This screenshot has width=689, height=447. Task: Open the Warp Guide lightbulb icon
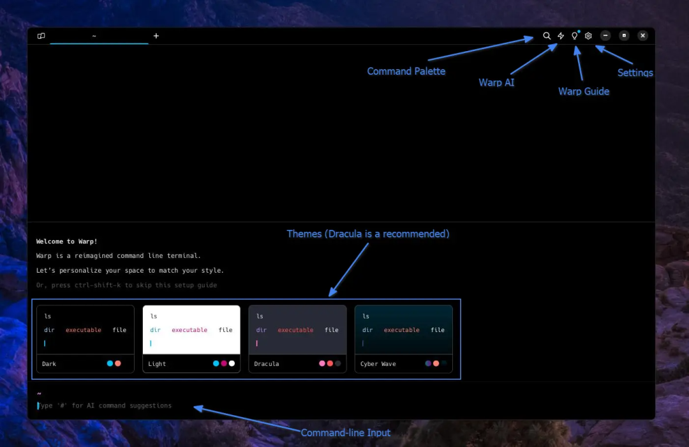click(575, 36)
